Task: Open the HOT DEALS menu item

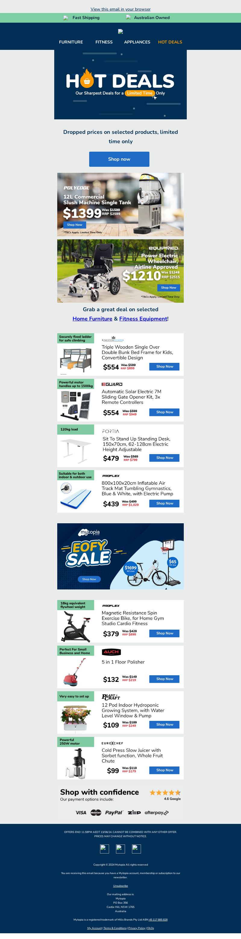Action: coord(170,42)
